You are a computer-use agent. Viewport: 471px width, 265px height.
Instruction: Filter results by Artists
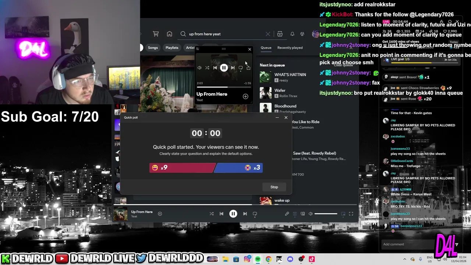[x=190, y=47]
